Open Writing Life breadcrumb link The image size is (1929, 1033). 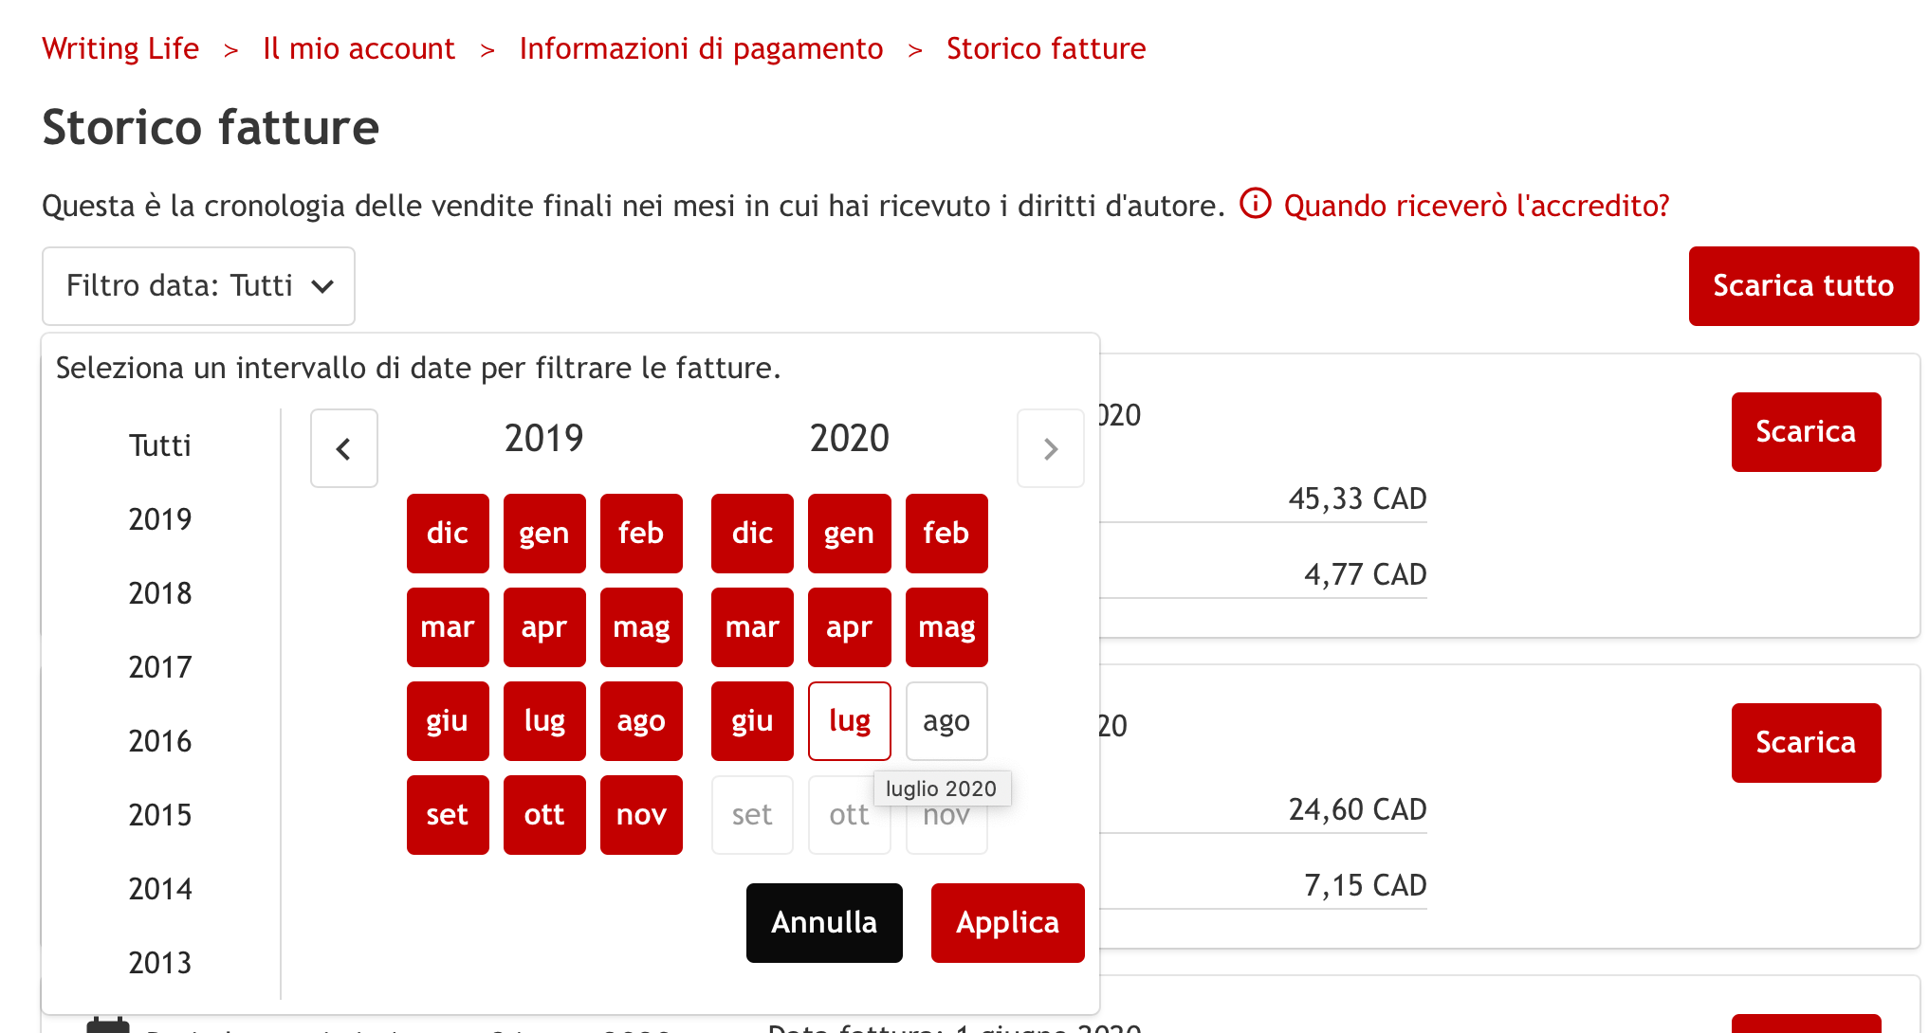click(120, 48)
